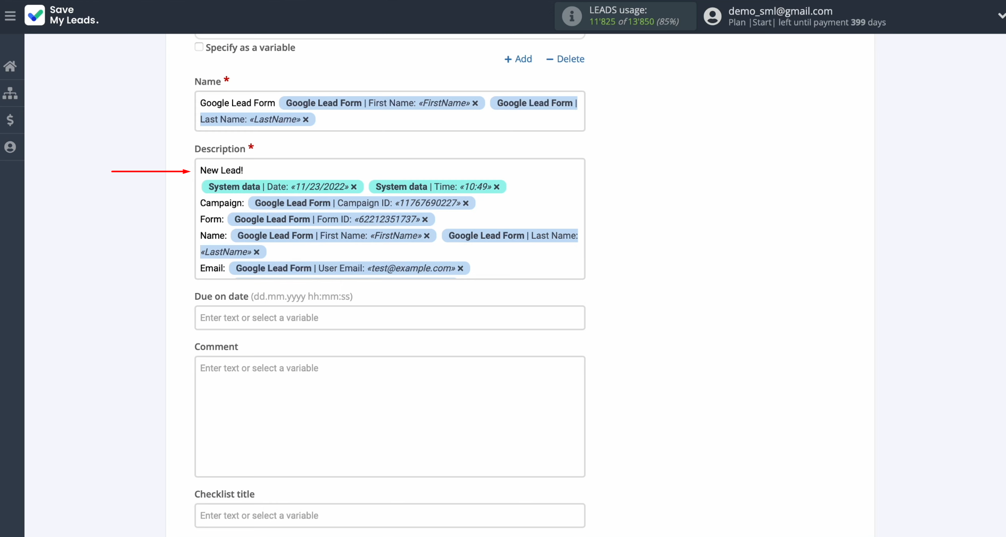
Task: Click the Plan Start payment text
Action: pos(807,22)
